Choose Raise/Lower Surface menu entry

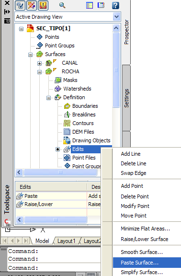(x=145, y=239)
